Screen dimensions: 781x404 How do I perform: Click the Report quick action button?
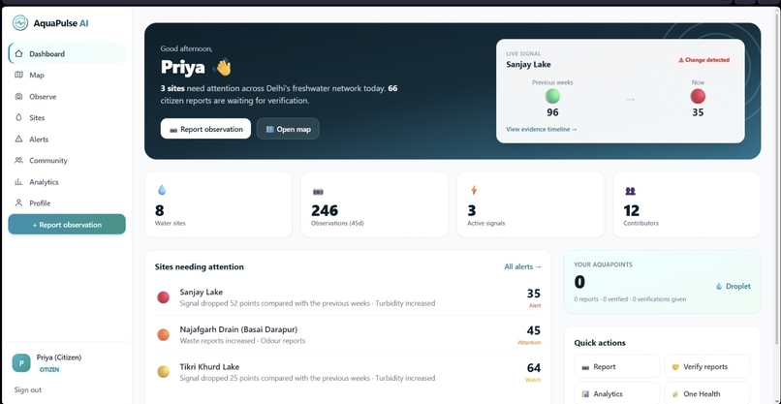coord(616,366)
